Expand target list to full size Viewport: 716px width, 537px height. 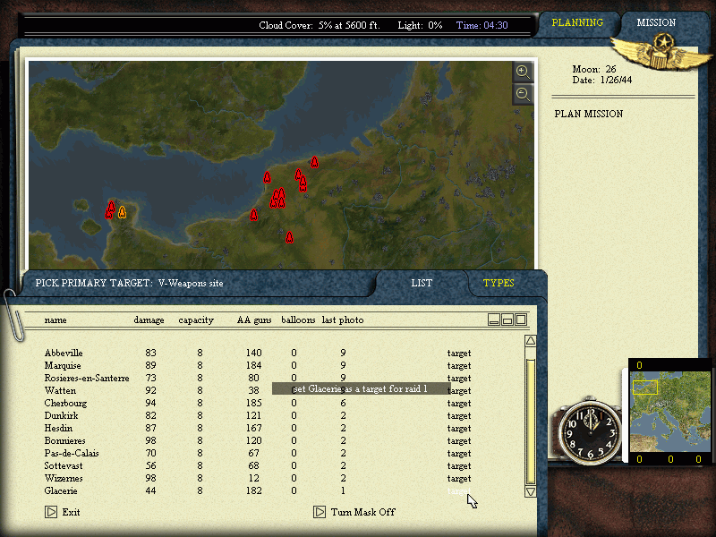pos(521,320)
